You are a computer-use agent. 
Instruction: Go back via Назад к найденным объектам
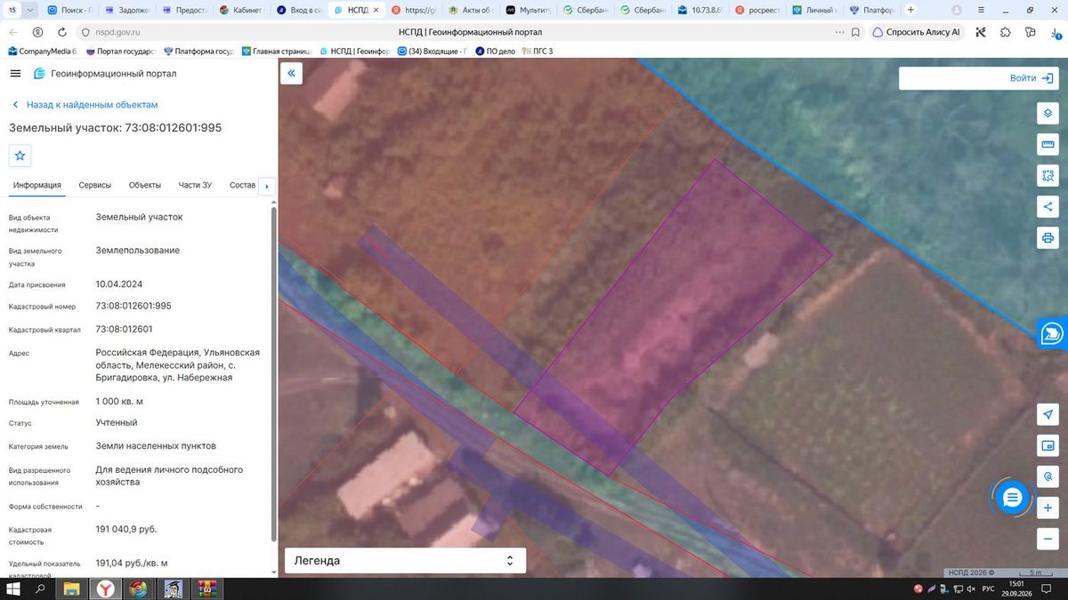tap(85, 105)
